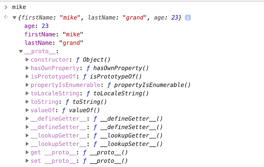Screen dimensions: 264x167
Task: Expand the valueOf function entry
Action: coord(27,110)
